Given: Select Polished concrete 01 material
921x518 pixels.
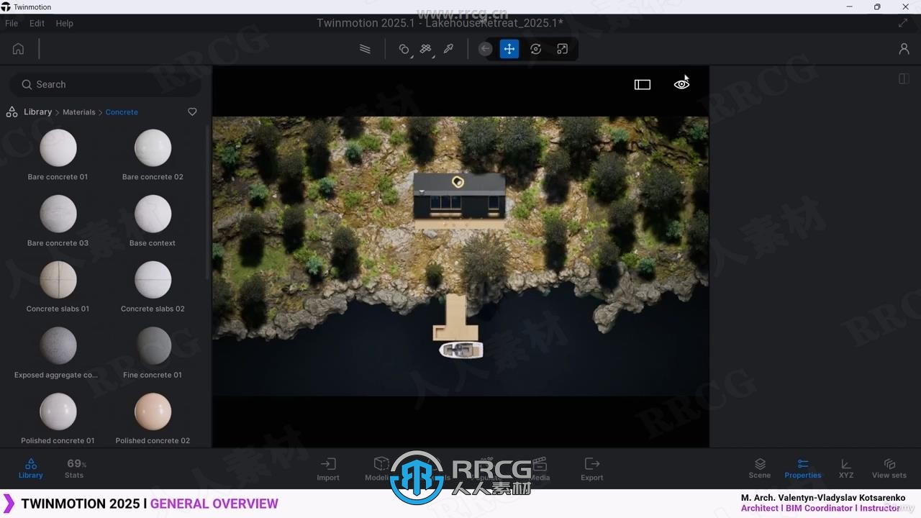Looking at the screenshot, I should (x=58, y=412).
